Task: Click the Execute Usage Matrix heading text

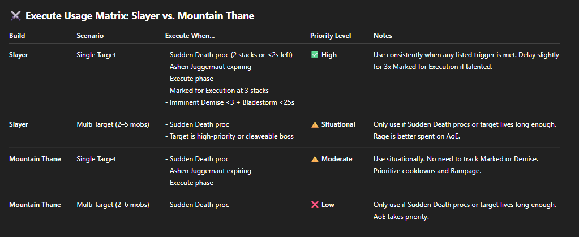Action: 140,16
